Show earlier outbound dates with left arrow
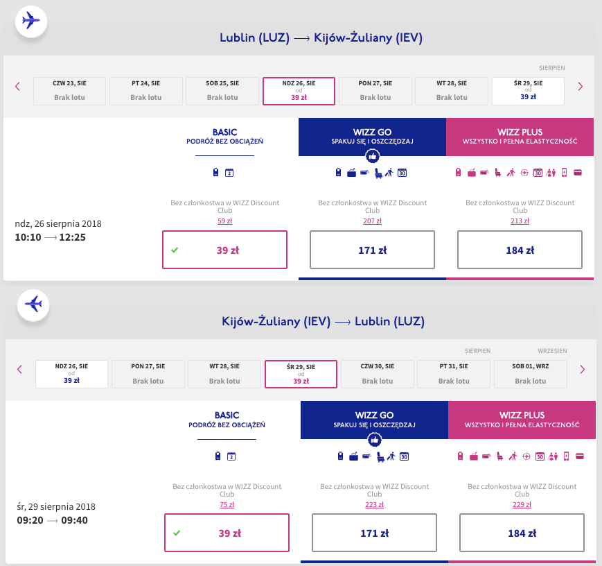Image resolution: width=602 pixels, height=566 pixels. pos(17,86)
